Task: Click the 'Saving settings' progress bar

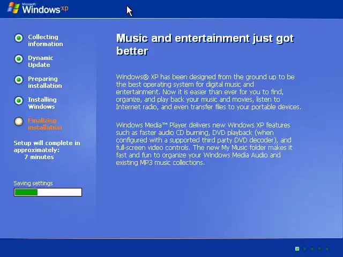Action: [48, 192]
